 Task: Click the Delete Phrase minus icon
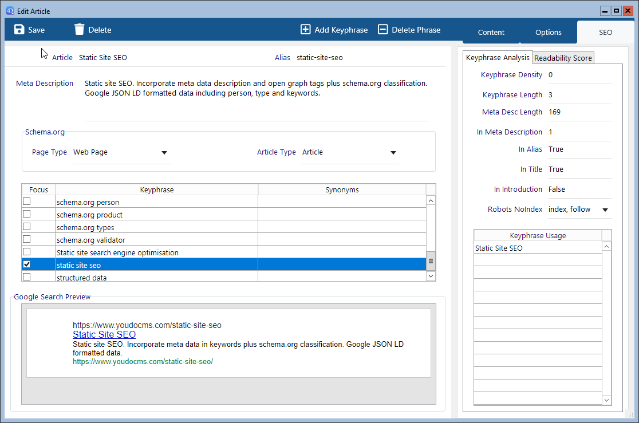[383, 30]
